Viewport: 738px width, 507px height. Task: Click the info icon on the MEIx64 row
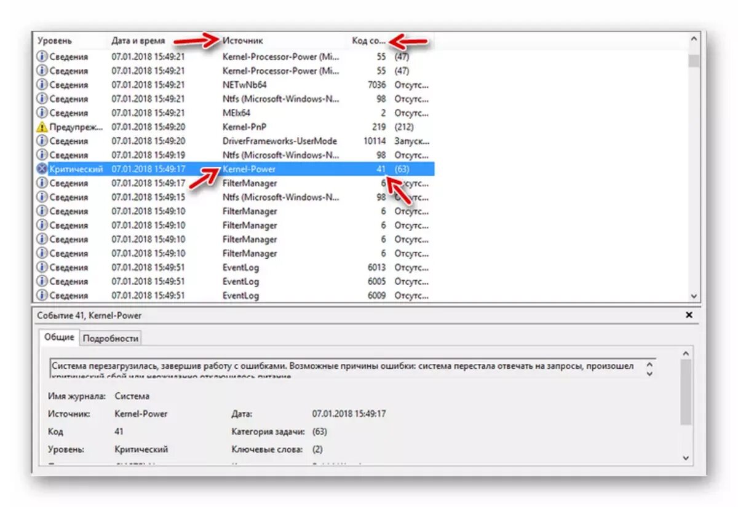(42, 112)
